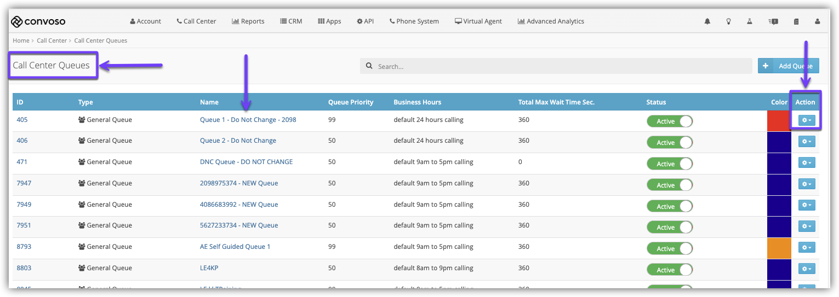Expand action gear menu for queue 7949
Viewport: 839px width, 297px height.
point(806,205)
